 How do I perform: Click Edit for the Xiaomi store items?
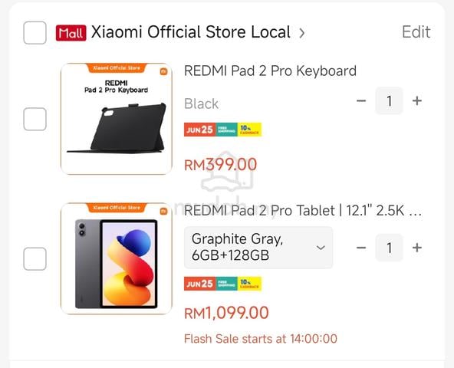tap(416, 32)
